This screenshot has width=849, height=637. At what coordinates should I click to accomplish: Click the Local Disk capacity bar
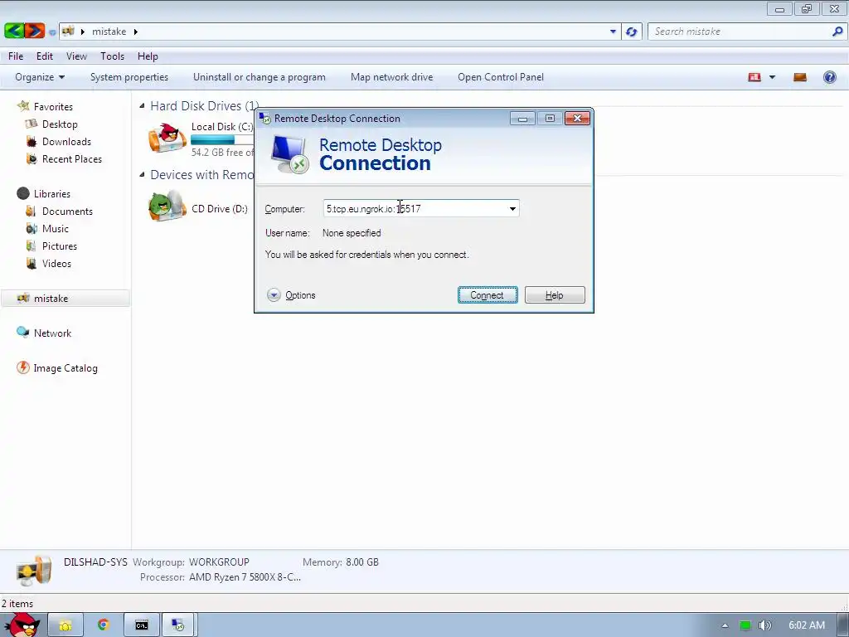coord(222,139)
